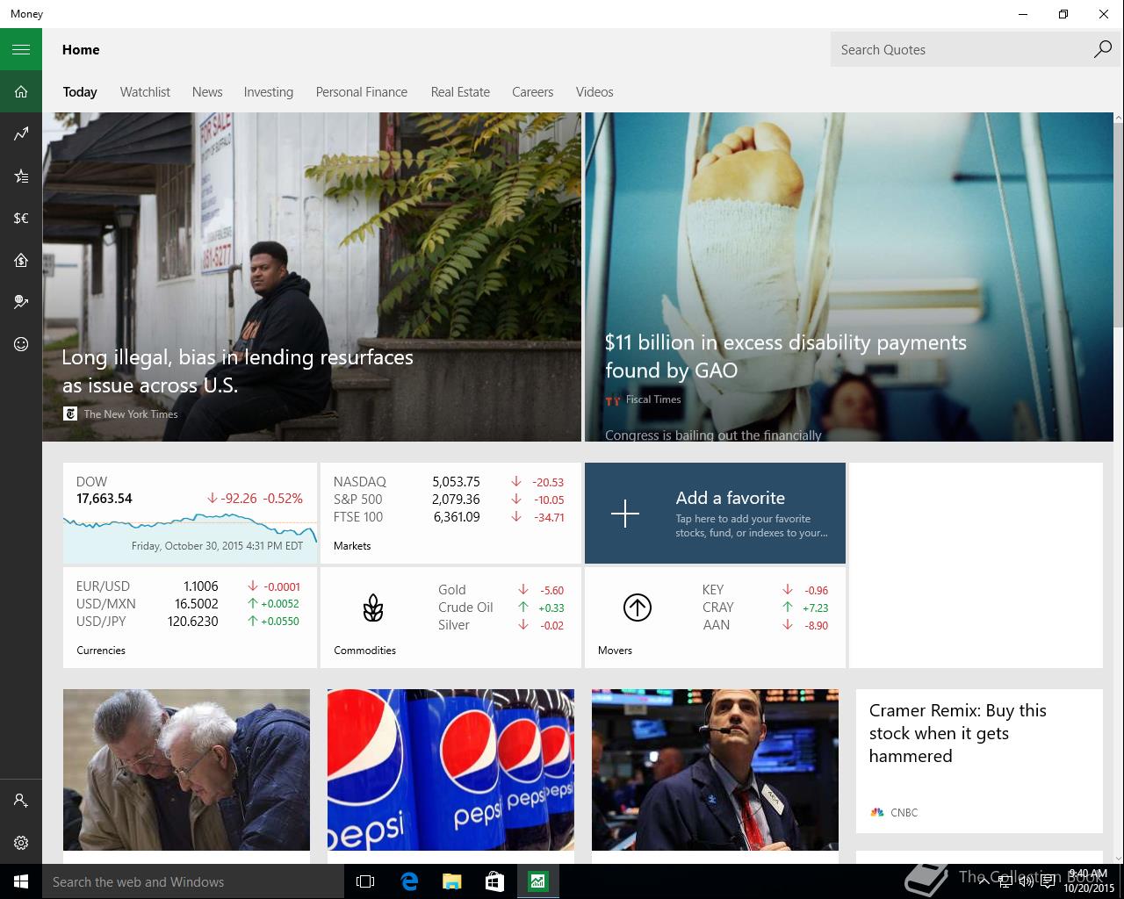Viewport: 1124px width, 899px height.
Task: Open the Pepsi bottles article thumbnail
Action: pos(450,769)
